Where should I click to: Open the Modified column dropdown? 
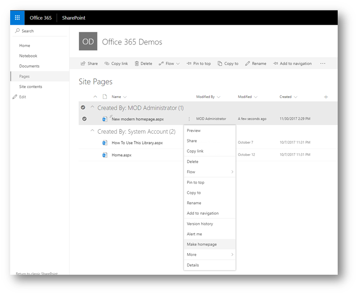coord(255,97)
